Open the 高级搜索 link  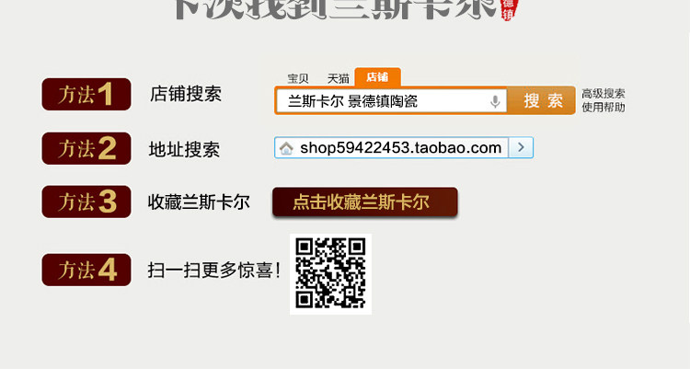604,93
